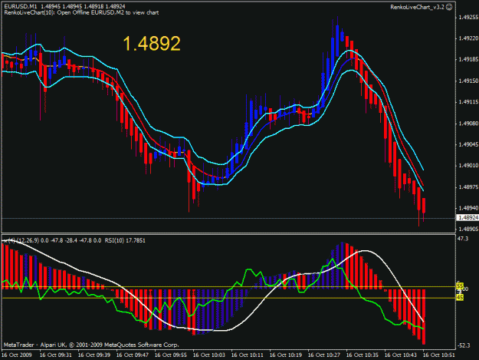Click the -52.3 indicator scale minimum
Image resolution: width=479 pixels, height=360 pixels.
tap(464, 345)
